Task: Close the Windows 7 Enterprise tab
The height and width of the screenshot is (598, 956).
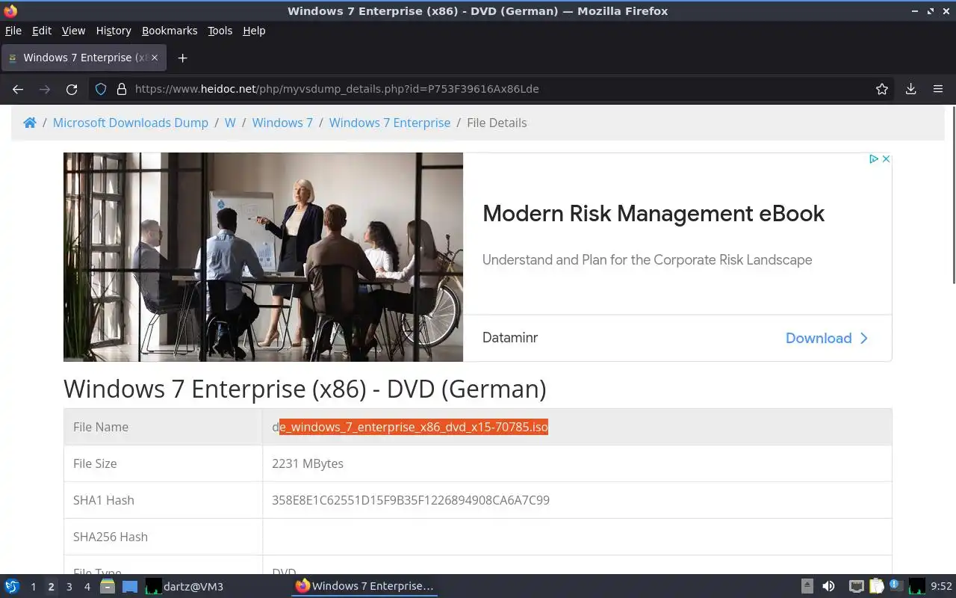Action: (x=155, y=58)
